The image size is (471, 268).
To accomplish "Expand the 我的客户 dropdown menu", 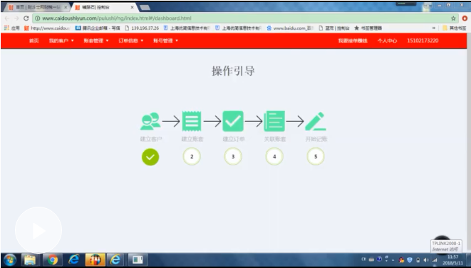I will tap(61, 41).
